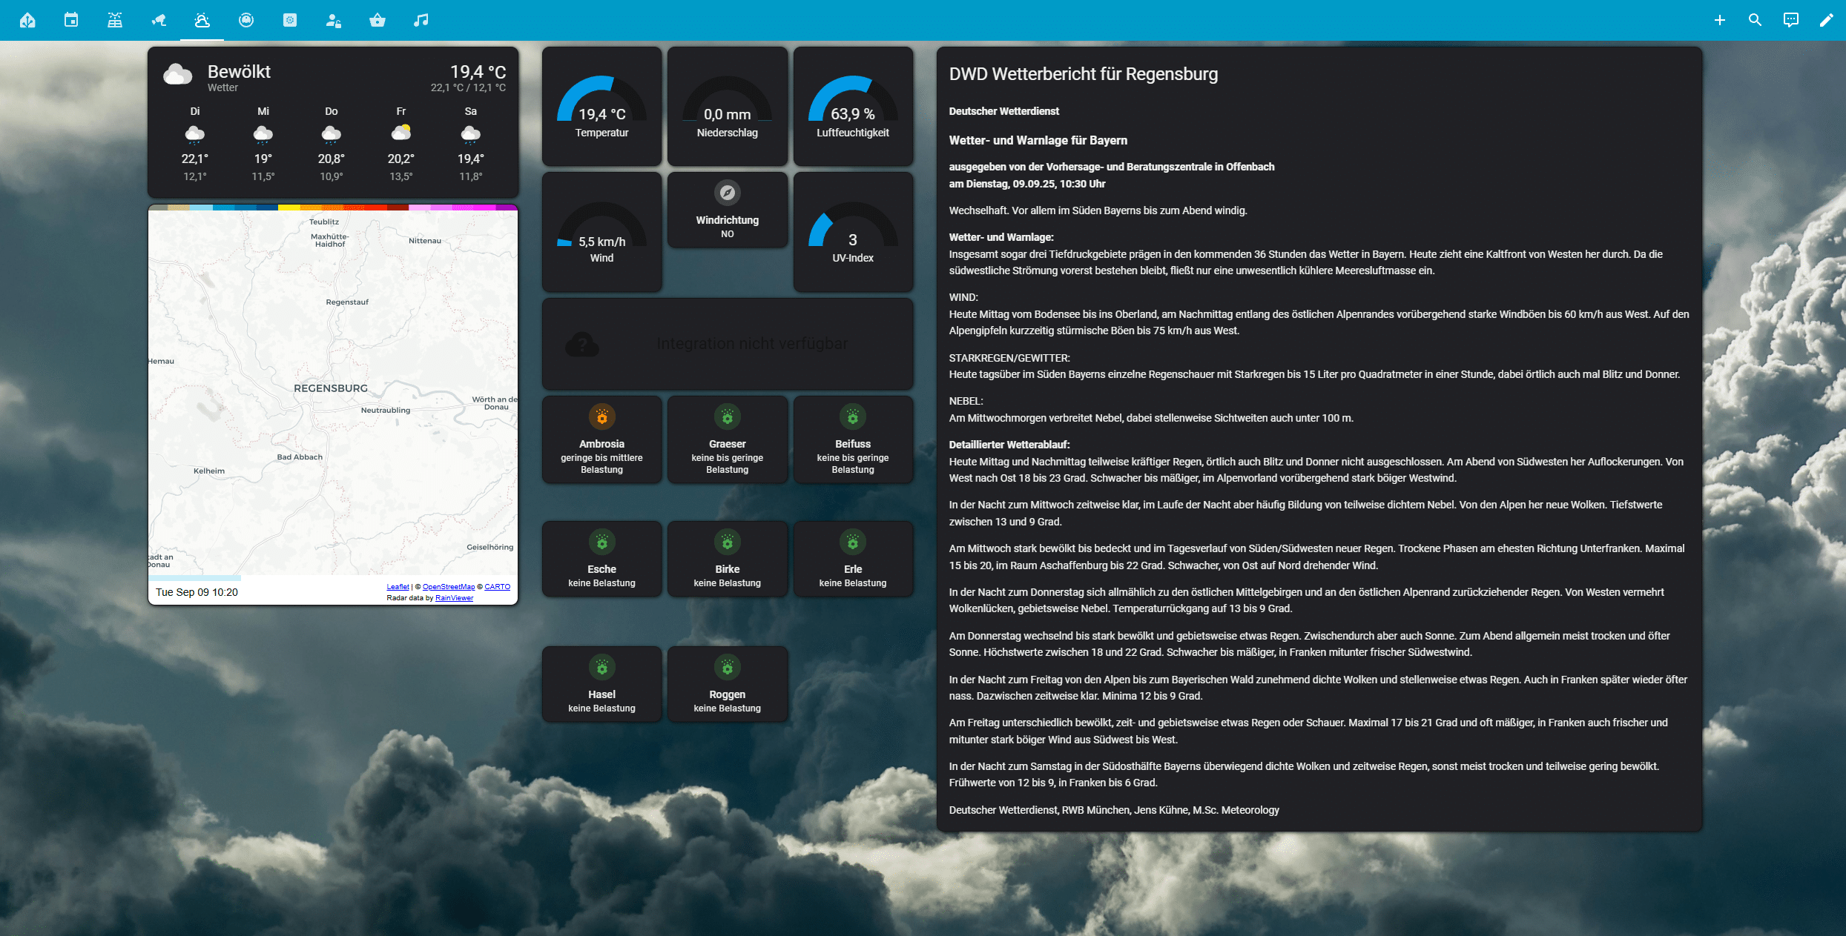Viewport: 1846px width, 936px height.
Task: Open the solar panel energy tab
Action: (x=115, y=20)
